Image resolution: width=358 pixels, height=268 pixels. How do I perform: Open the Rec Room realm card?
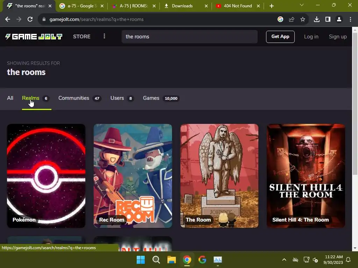point(133,176)
